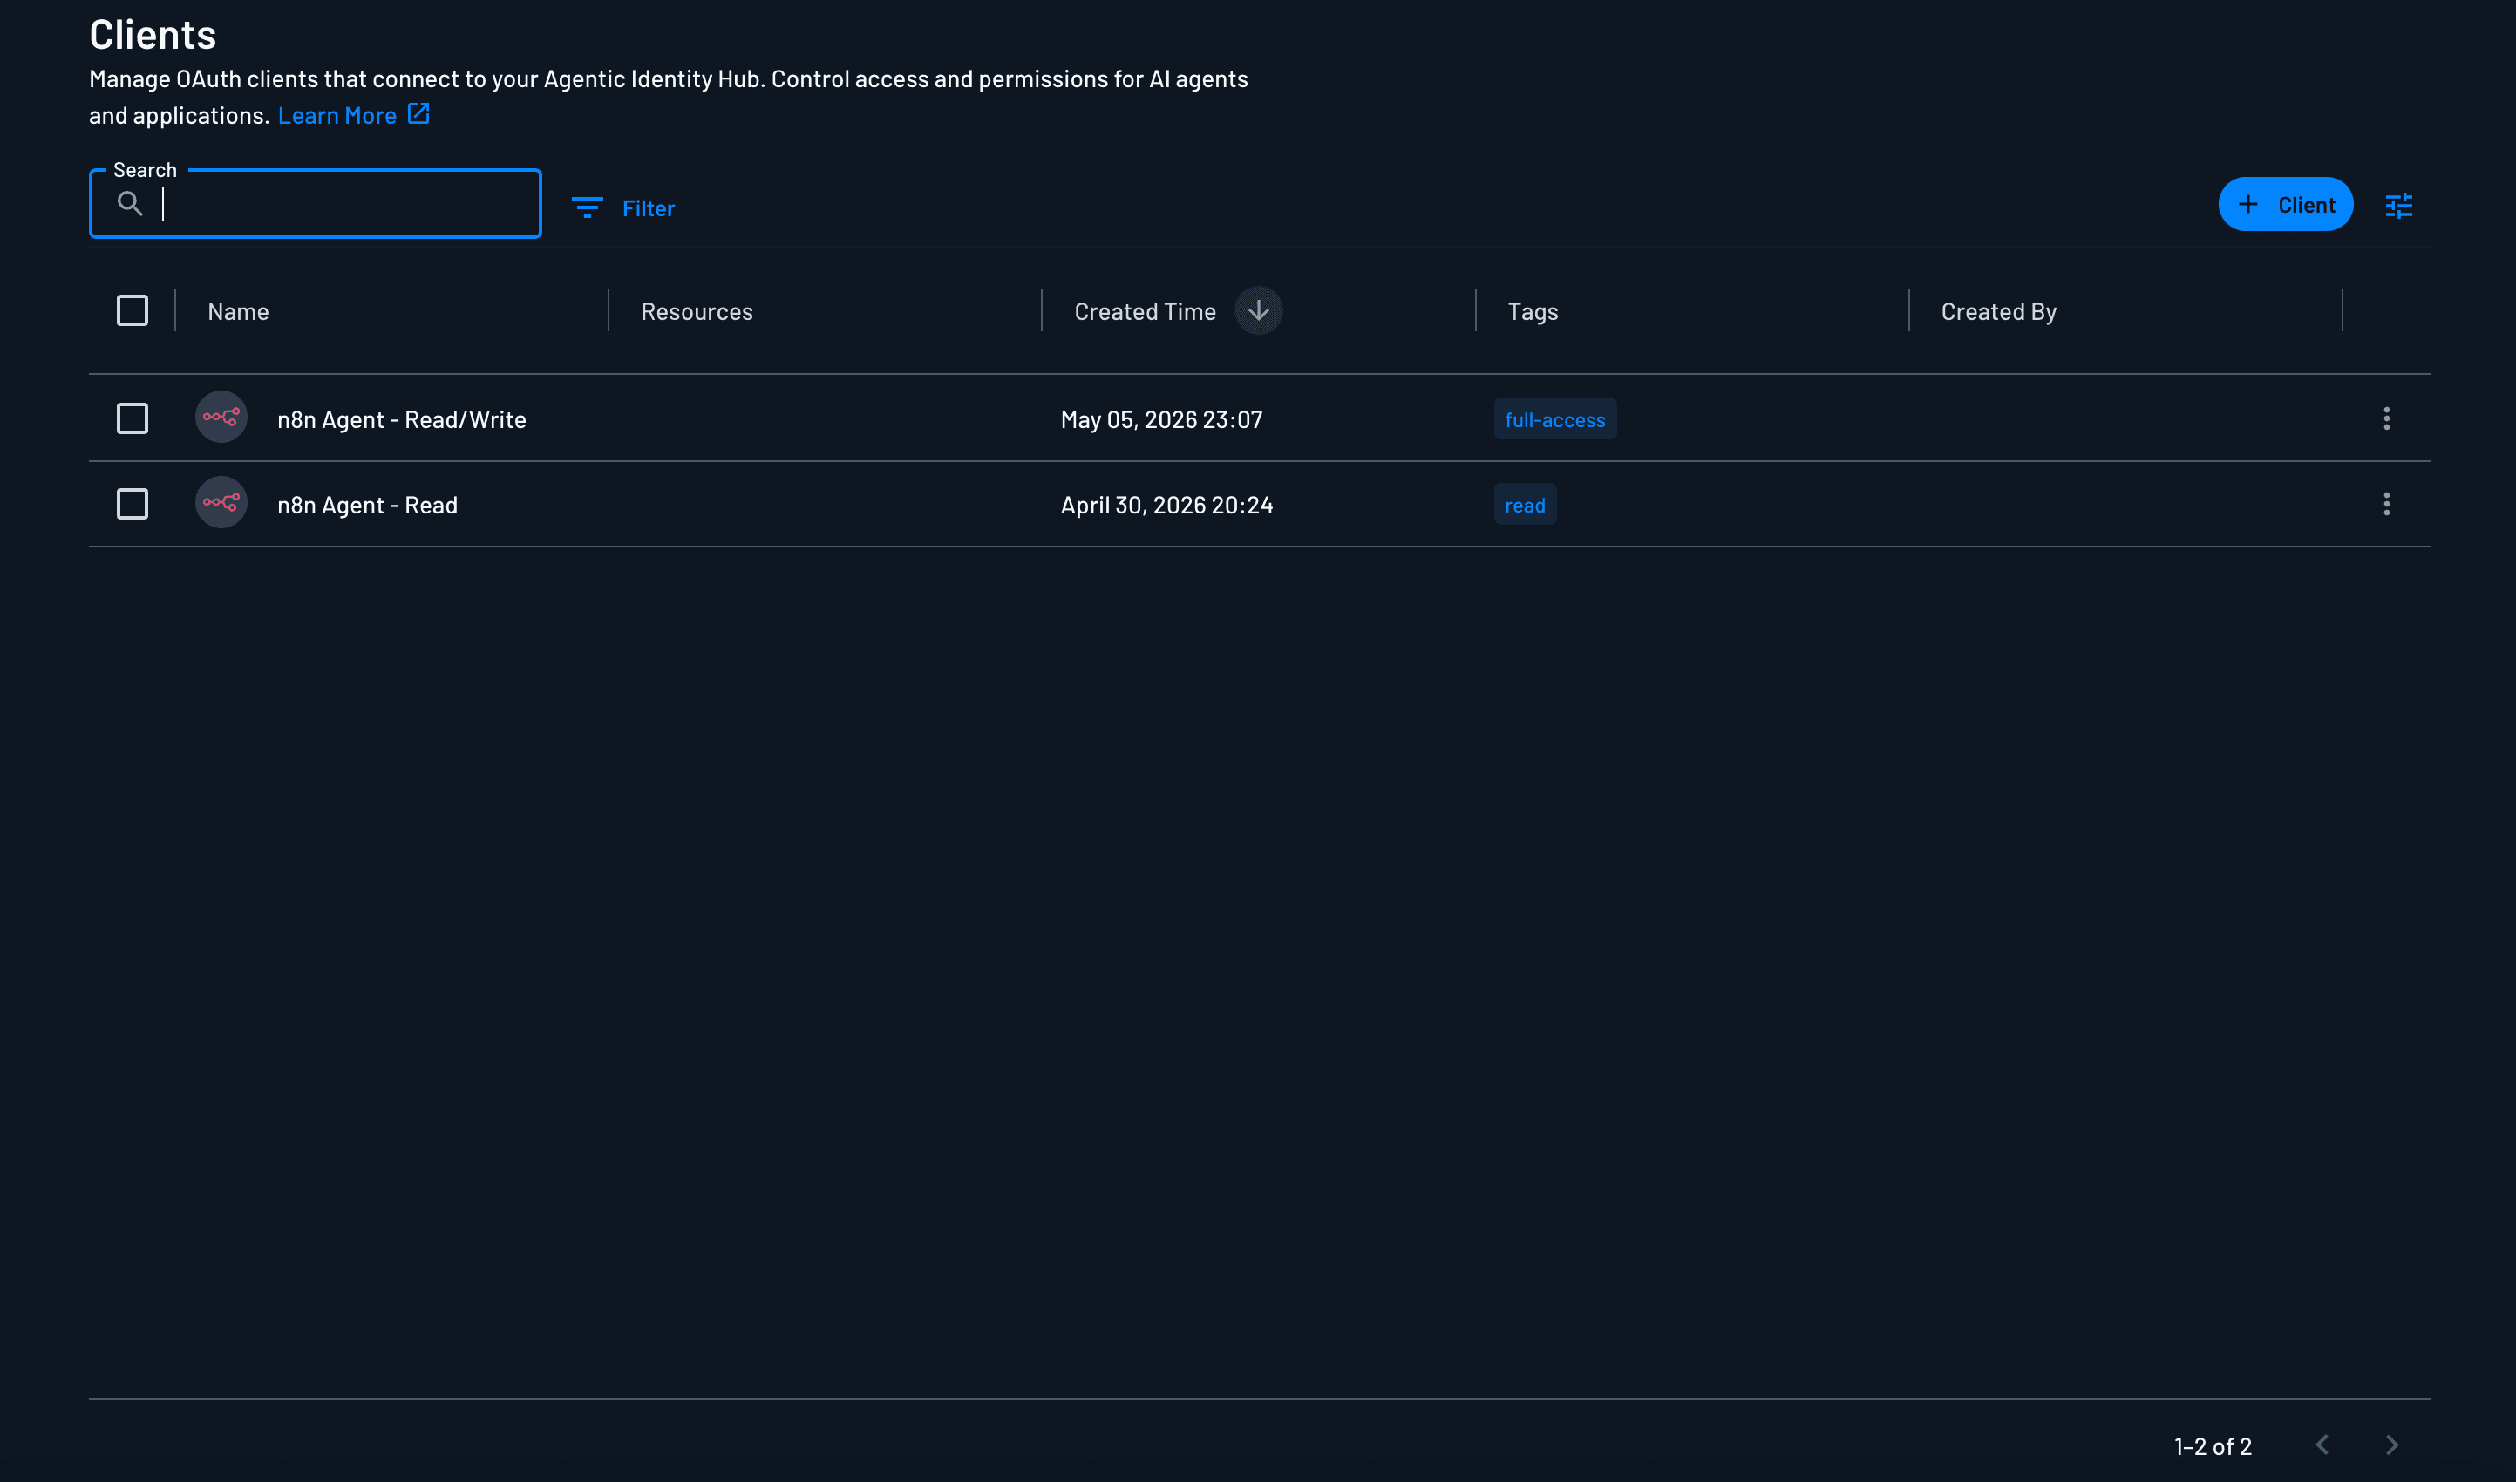The width and height of the screenshot is (2516, 1482).
Task: Click the search magnifier icon
Action: tap(130, 204)
